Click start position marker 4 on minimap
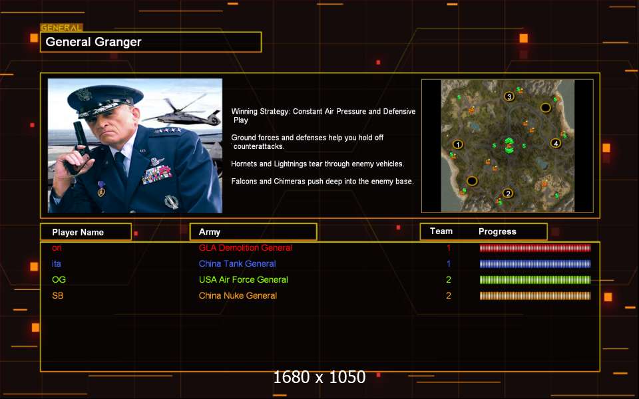Screen dimensions: 639x399 pos(556,144)
